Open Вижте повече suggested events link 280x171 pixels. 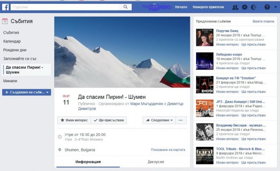(x=263, y=21)
